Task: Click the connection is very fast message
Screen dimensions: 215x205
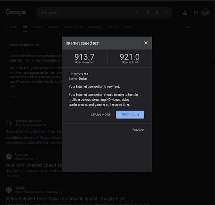Action: [x=94, y=86]
